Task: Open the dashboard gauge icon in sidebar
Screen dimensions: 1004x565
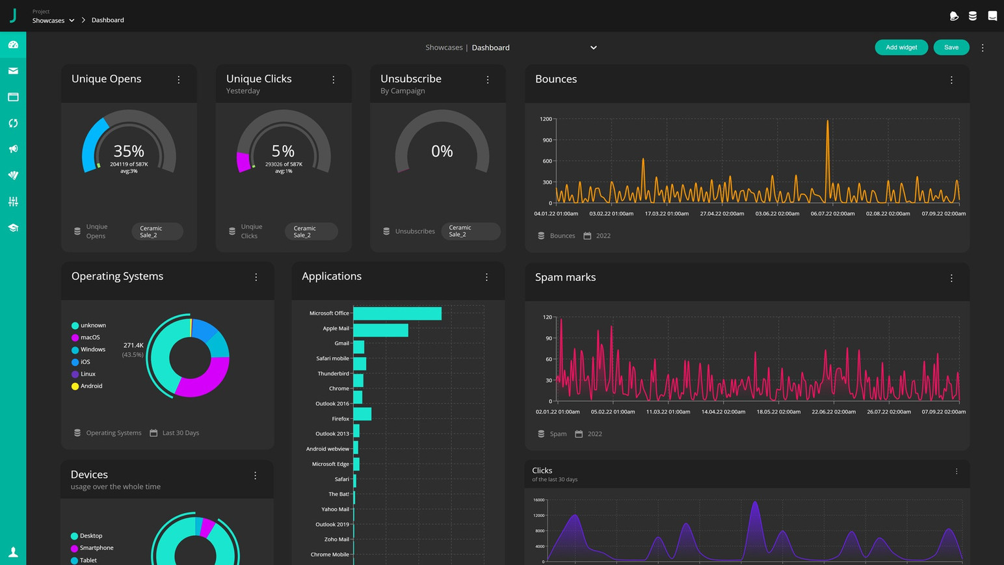Action: tap(13, 45)
